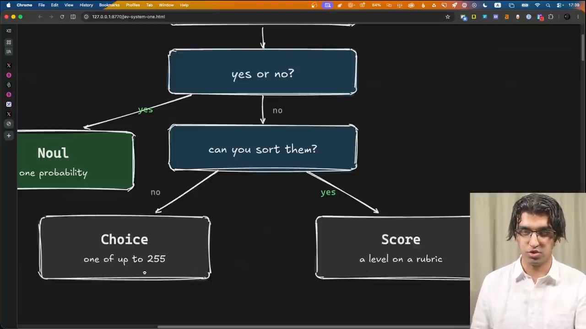Click the 'a level on a rubric' text
The height and width of the screenshot is (329, 586).
pyautogui.click(x=401, y=259)
